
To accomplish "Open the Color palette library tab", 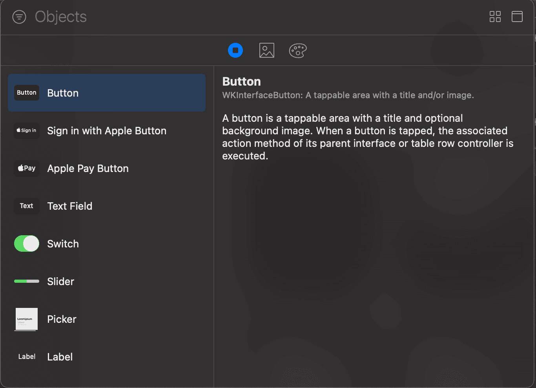I will (x=298, y=50).
